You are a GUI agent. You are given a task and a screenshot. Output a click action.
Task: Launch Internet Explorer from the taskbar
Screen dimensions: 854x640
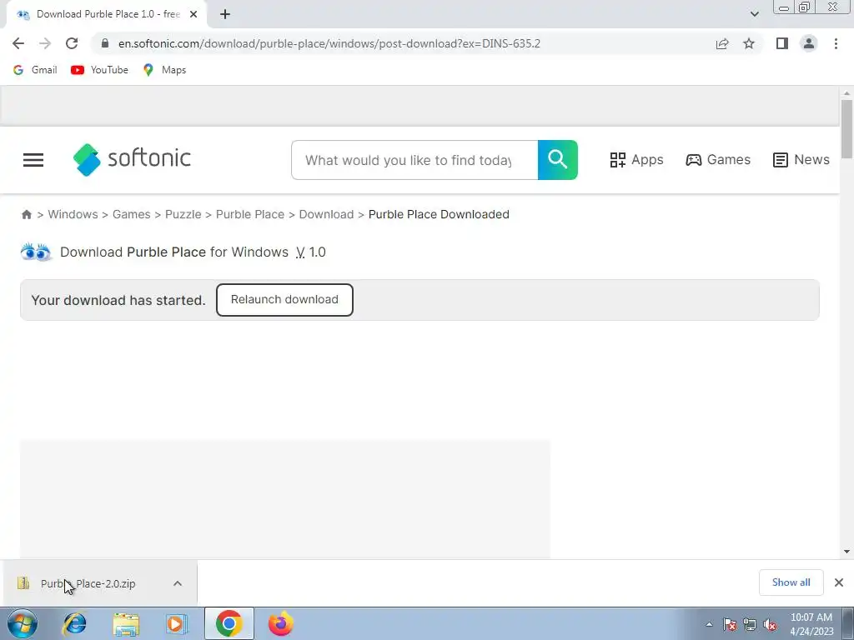pos(74,623)
